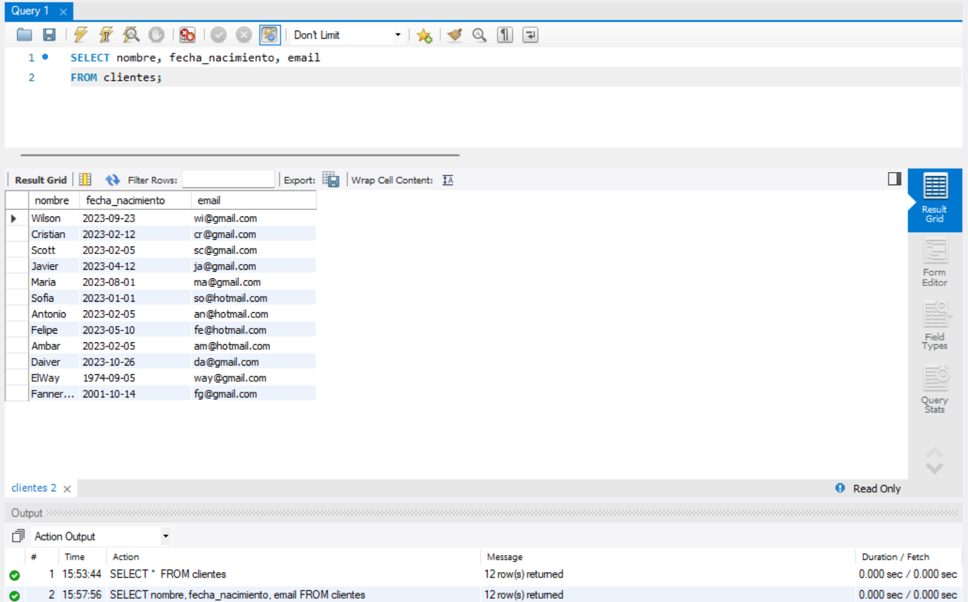
Task: Click email cell ma@gmail.com
Action: 254,282
